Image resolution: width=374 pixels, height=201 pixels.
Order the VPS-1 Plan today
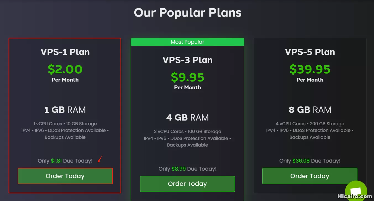[x=65, y=176]
